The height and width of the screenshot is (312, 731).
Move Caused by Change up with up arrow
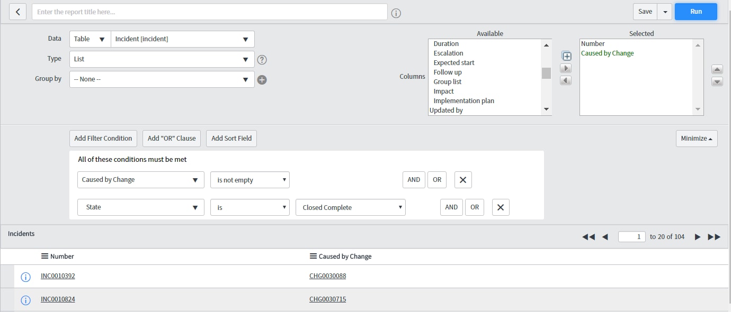coord(717,69)
